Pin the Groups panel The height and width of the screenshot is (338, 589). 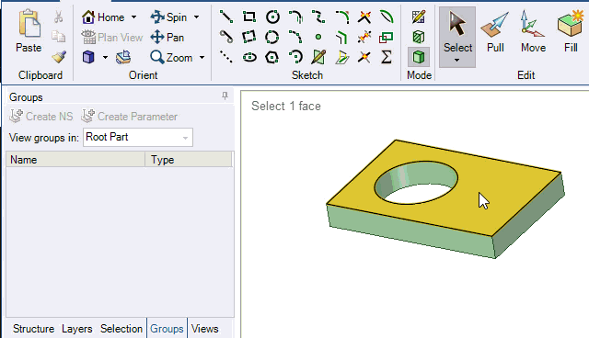tap(225, 96)
